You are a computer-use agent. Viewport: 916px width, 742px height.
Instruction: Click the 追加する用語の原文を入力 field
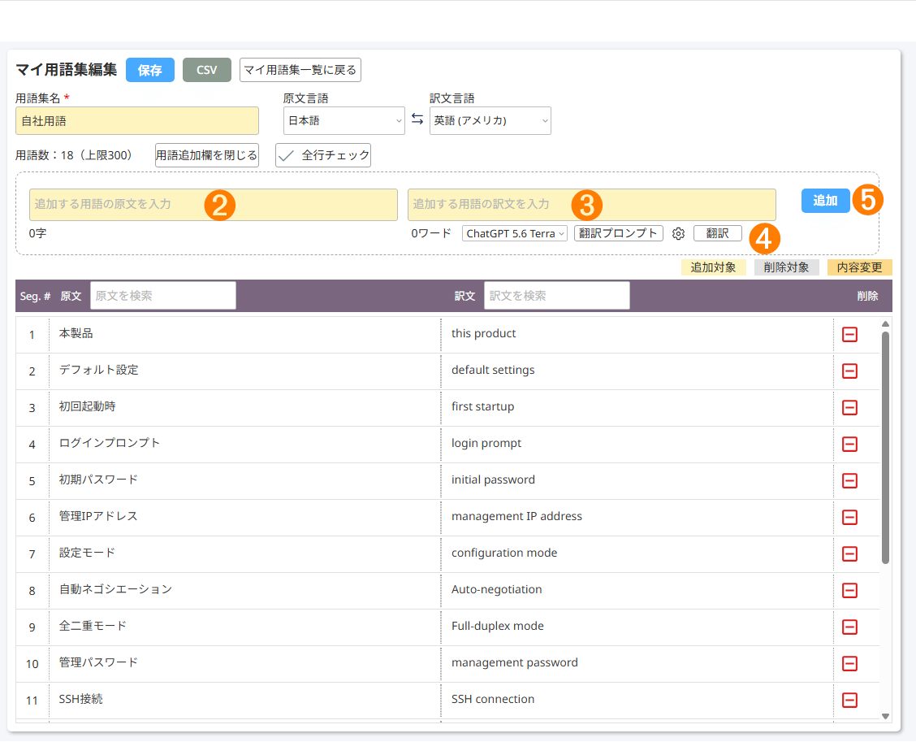click(214, 205)
